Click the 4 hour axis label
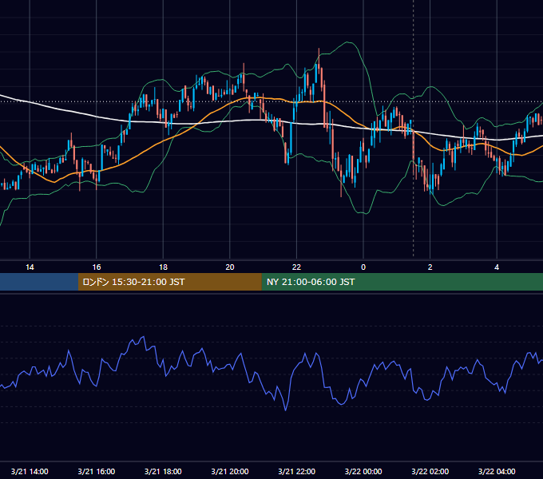This screenshot has height=479, width=543. click(497, 267)
